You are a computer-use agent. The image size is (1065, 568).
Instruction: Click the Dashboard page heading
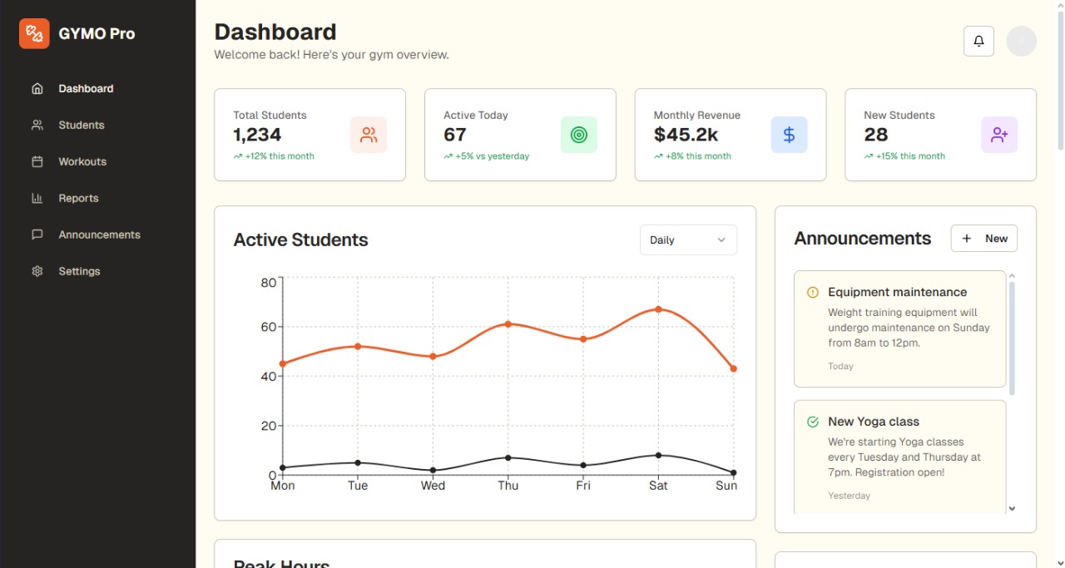(275, 32)
